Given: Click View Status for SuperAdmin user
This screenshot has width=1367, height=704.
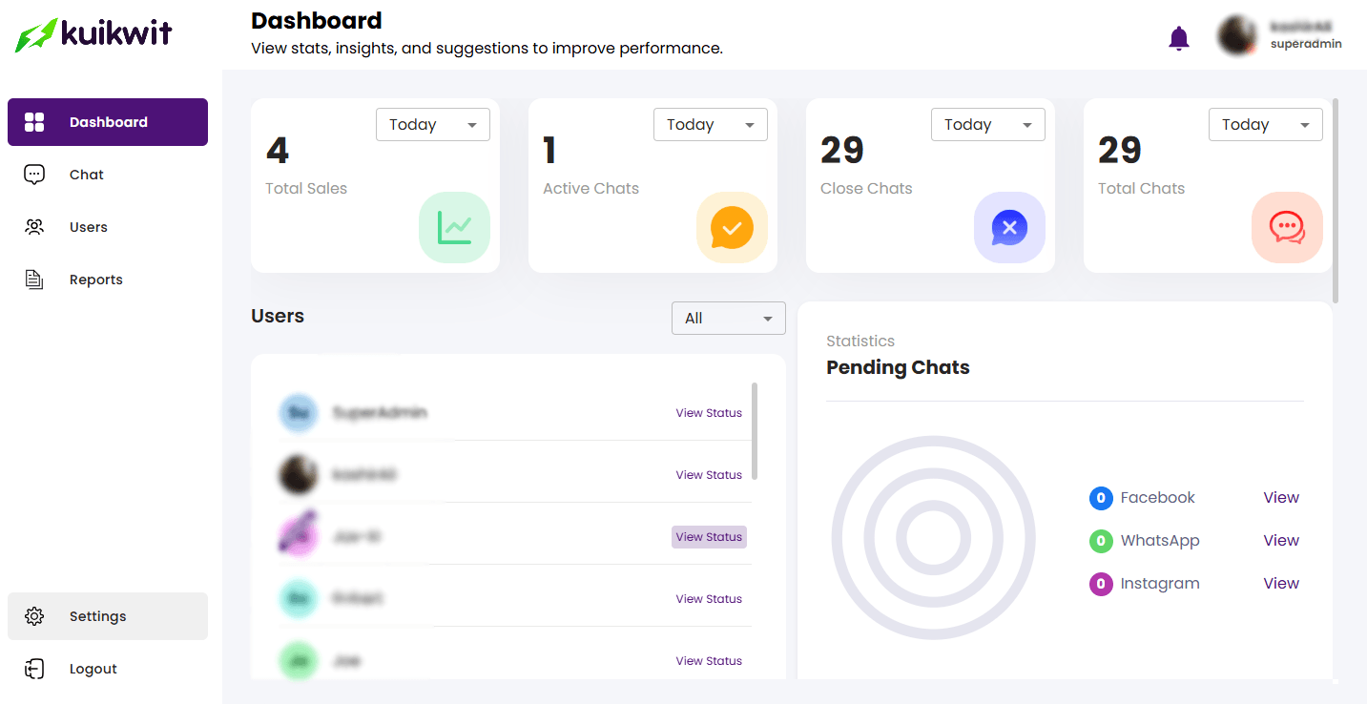Looking at the screenshot, I should 708,413.
